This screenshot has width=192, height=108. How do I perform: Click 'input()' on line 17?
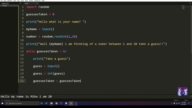[53, 66]
